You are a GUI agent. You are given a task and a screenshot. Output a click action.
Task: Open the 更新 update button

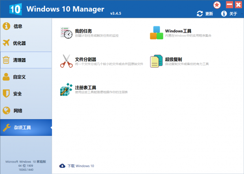[209, 14]
